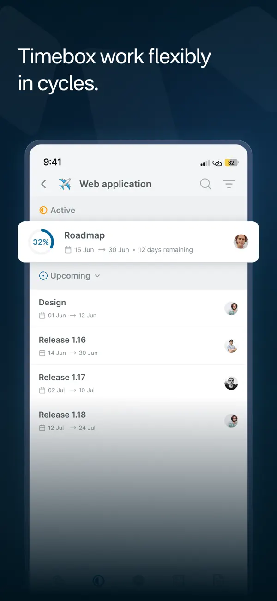The height and width of the screenshot is (601, 277).
Task: Tap the Release 1.16 owner avatar
Action: tap(231, 346)
